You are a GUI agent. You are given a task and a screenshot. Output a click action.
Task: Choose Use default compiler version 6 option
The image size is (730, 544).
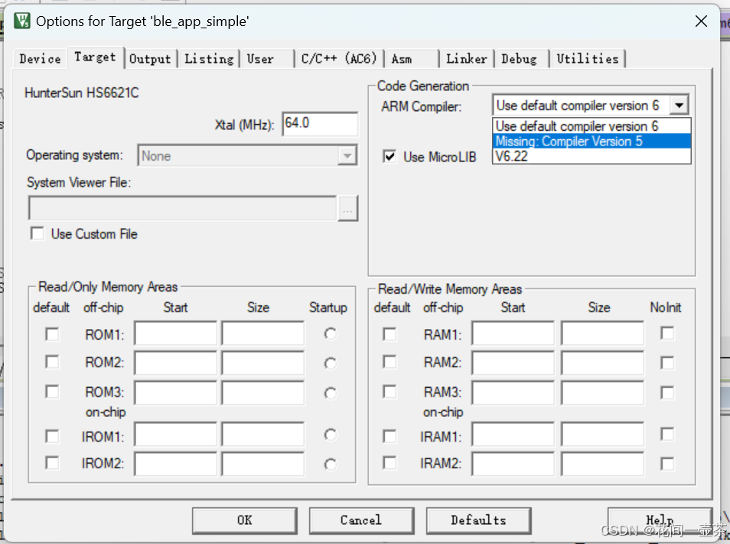(591, 126)
